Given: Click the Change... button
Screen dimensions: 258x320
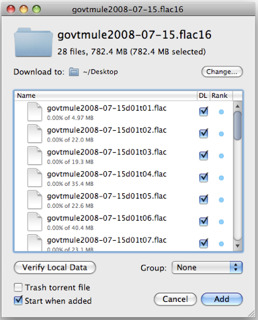Looking at the screenshot, I should pos(222,72).
